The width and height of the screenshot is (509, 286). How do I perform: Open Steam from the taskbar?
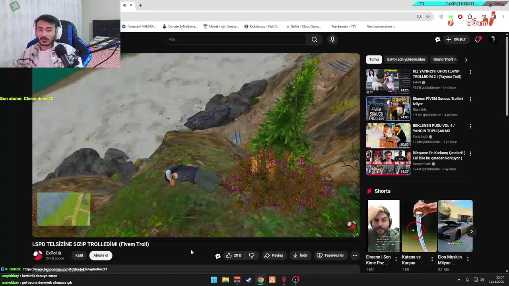pyautogui.click(x=249, y=280)
